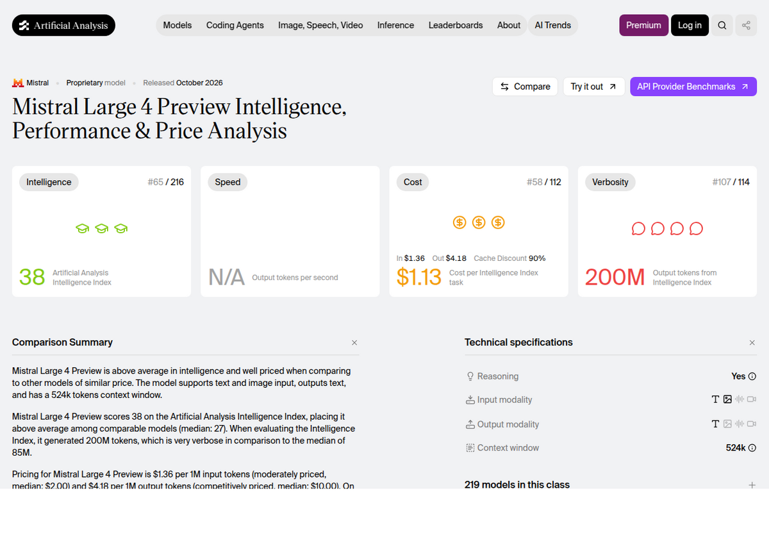Open the About menu
The image size is (769, 541).
click(x=509, y=26)
